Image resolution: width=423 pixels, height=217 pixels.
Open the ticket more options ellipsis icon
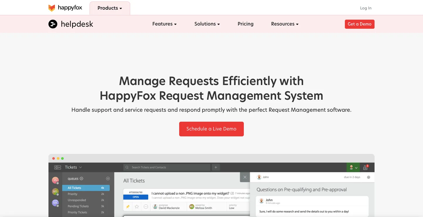click(146, 207)
